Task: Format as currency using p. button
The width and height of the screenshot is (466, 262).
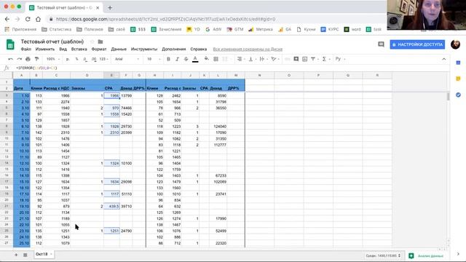Action: [x=68, y=59]
